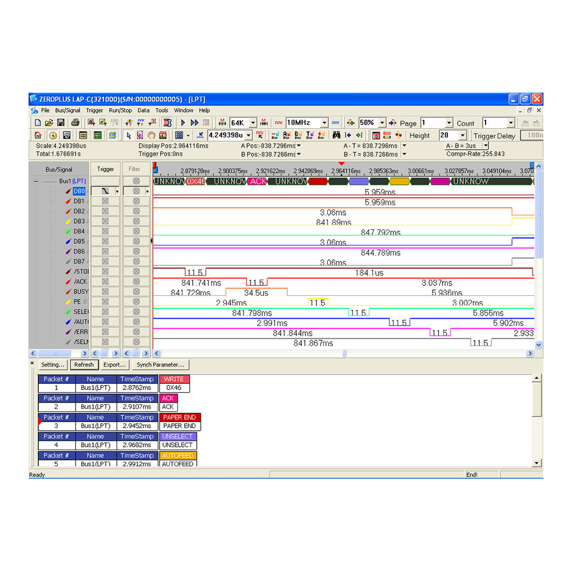Select the DB0 signal row label
The width and height of the screenshot is (572, 572).
(79, 191)
